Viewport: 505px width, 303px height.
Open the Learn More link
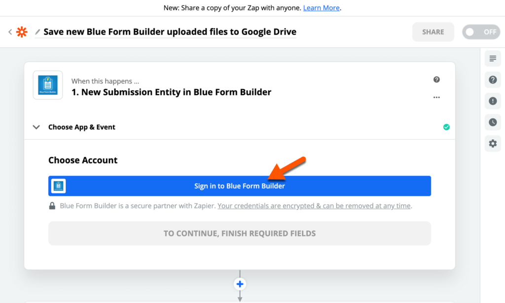(x=321, y=8)
